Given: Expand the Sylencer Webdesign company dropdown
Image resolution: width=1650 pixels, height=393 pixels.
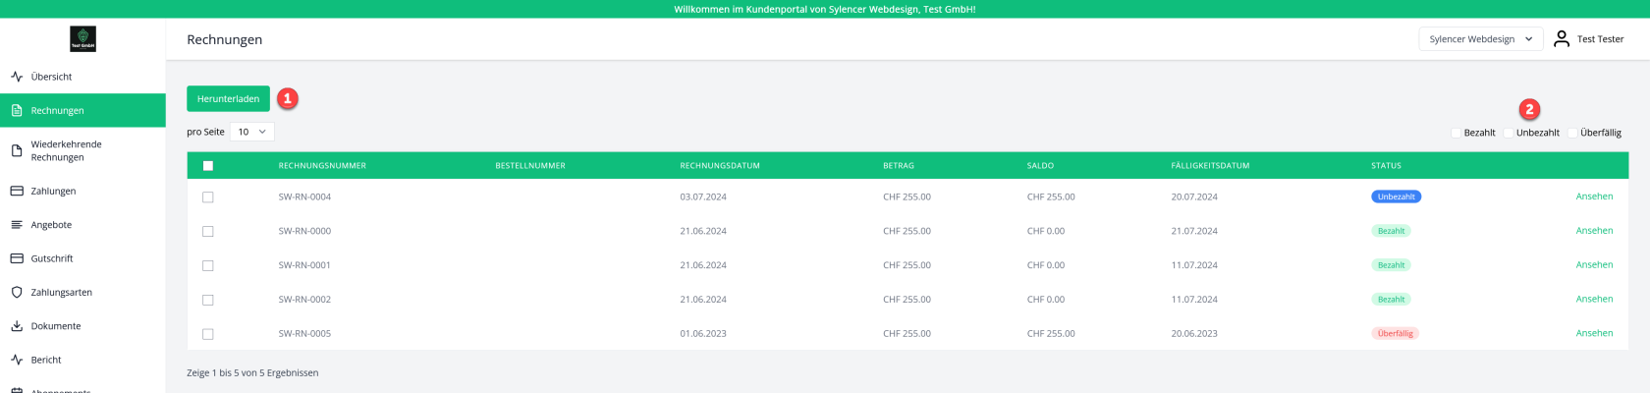Looking at the screenshot, I should pyautogui.click(x=1480, y=39).
